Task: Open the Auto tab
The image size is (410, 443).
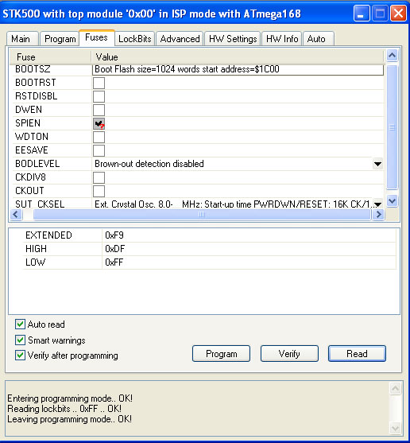Action: coord(319,39)
